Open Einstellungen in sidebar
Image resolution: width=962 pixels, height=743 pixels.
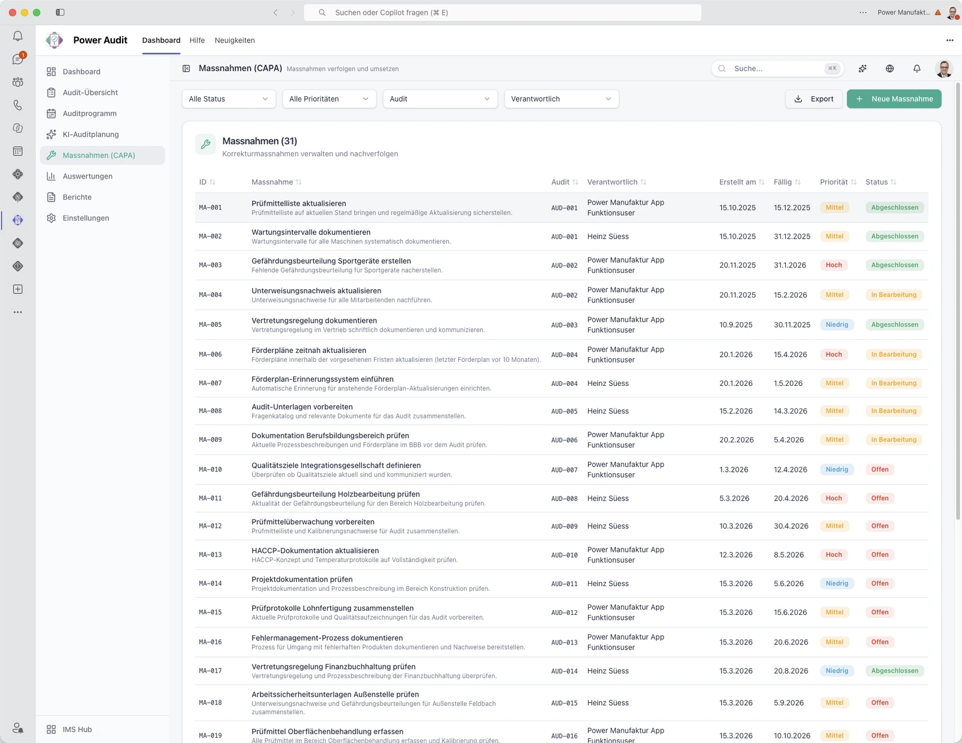pyautogui.click(x=102, y=218)
